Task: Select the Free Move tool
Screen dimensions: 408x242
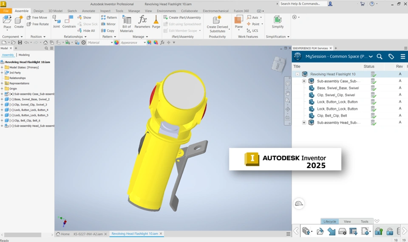Action: pyautogui.click(x=37, y=17)
